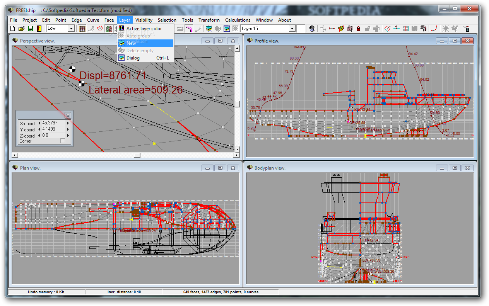Click the active layer color box on toolbar
489x306 pixels.
301,29
